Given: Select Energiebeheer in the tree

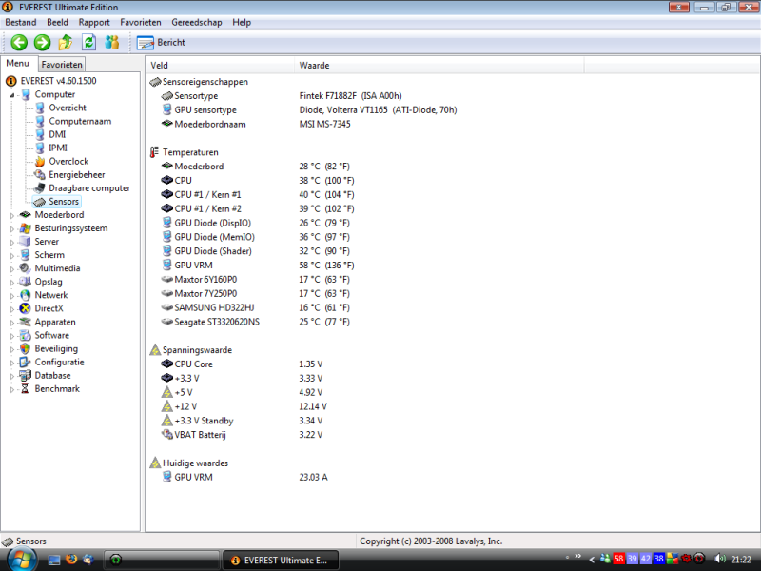Looking at the screenshot, I should point(76,175).
